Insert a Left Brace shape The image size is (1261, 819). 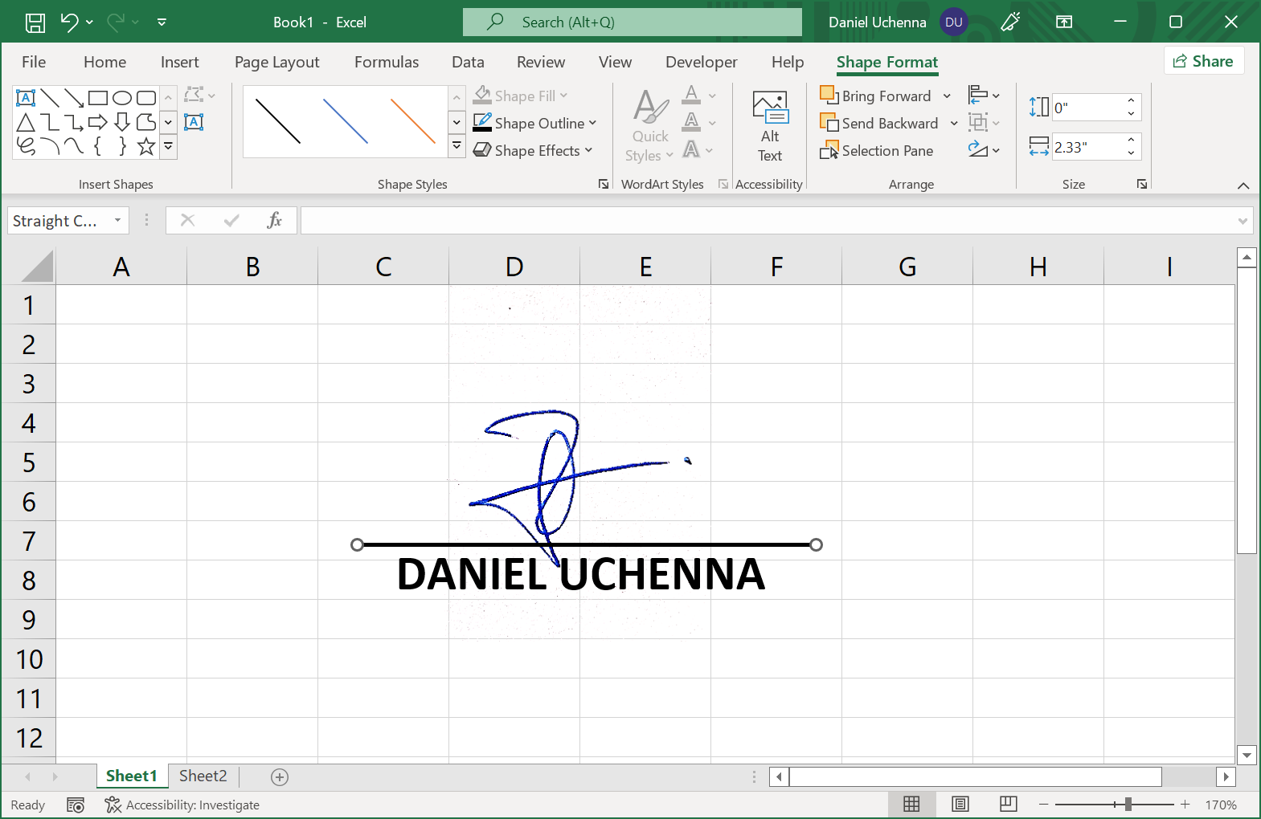[98, 146]
